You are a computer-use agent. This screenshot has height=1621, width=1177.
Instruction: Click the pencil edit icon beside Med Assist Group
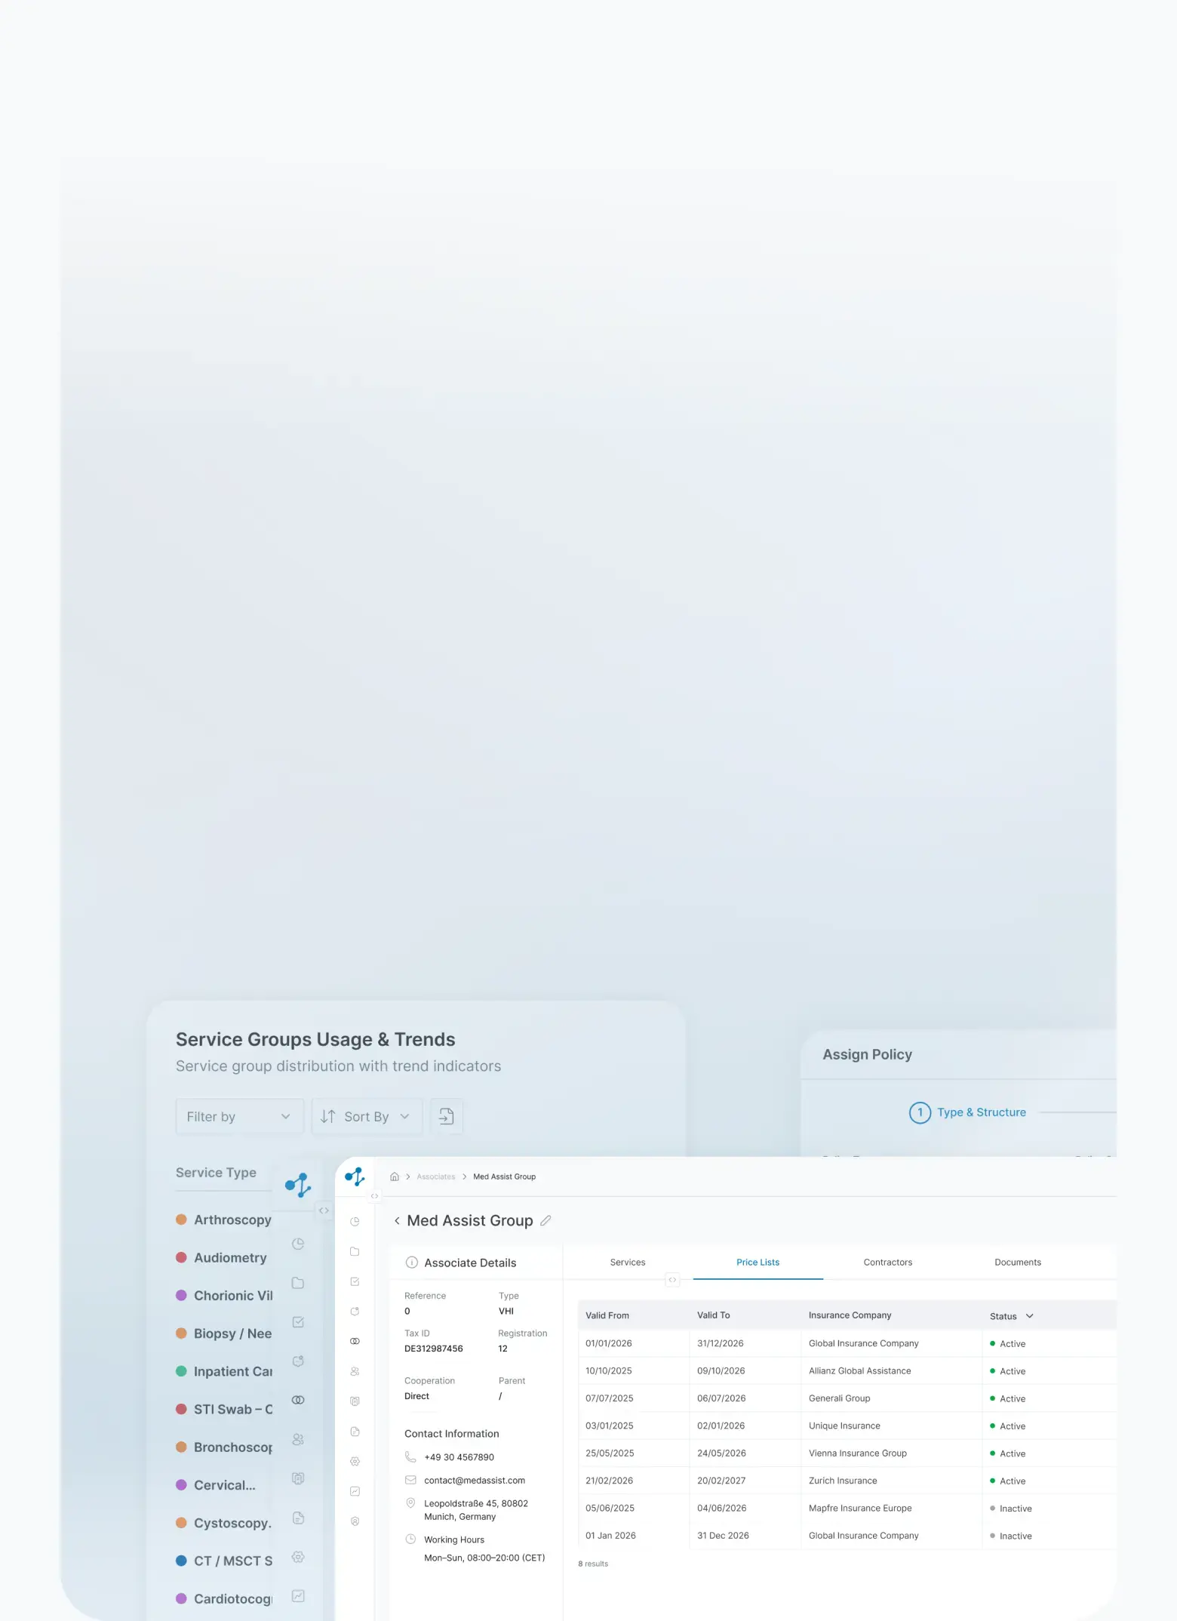tap(545, 1220)
